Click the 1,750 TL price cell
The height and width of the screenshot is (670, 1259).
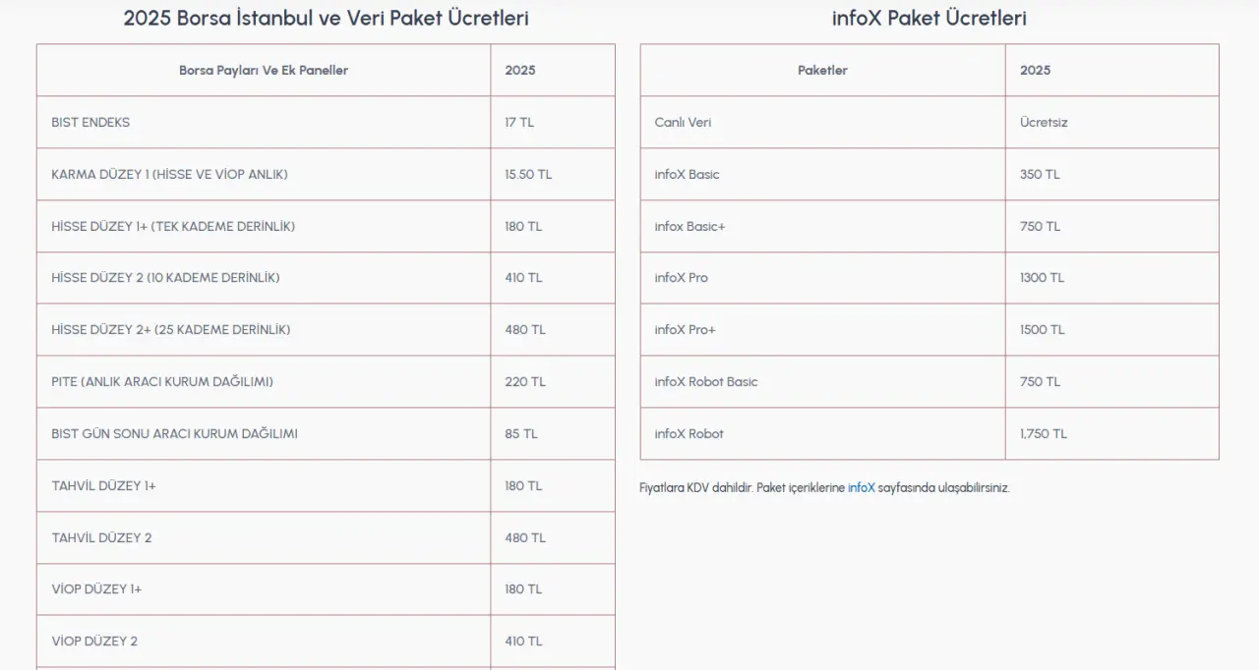[x=1044, y=434]
